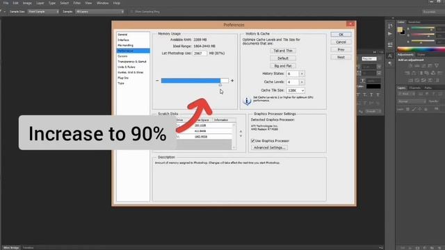
Task: Click the minus button beside memory slider
Action: (157, 81)
